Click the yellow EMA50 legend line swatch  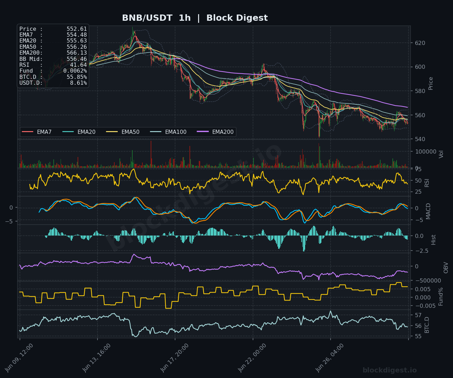click(x=112, y=132)
